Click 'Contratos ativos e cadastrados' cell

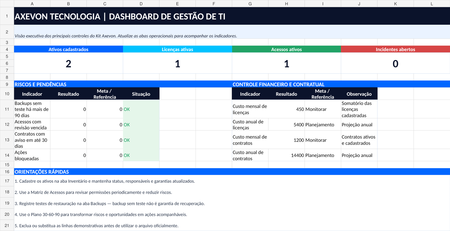point(359,140)
